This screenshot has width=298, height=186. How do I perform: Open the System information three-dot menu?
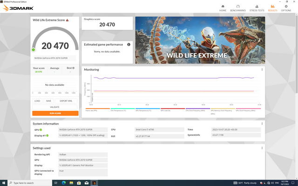[x=262, y=124]
